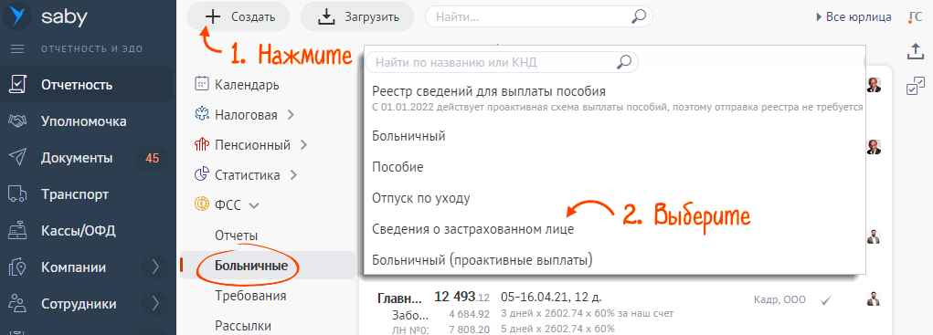Click the checkmark status on Кадр, ООО row
This screenshot has height=335, width=933.
825,301
